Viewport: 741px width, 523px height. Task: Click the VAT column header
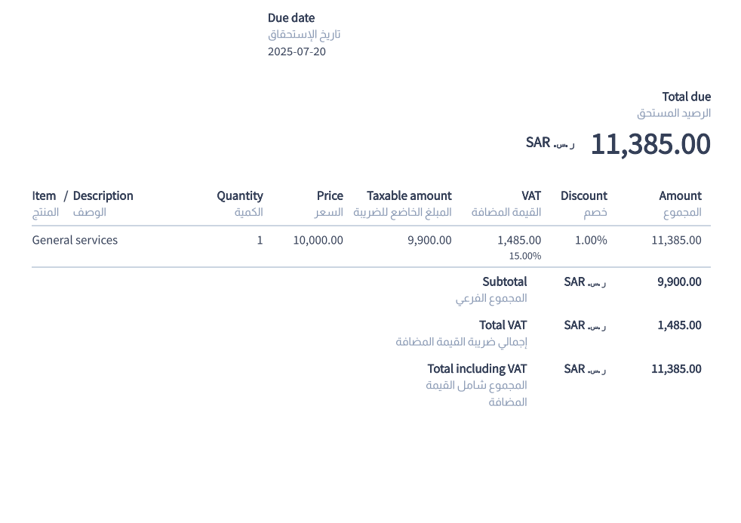click(531, 196)
